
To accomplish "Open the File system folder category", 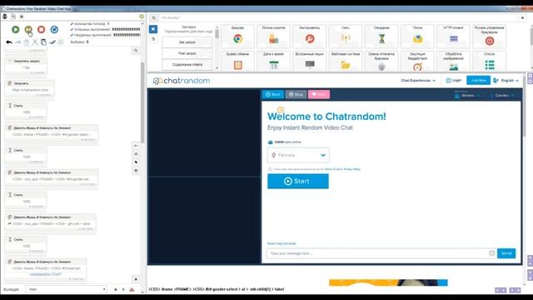I will pos(346,61).
